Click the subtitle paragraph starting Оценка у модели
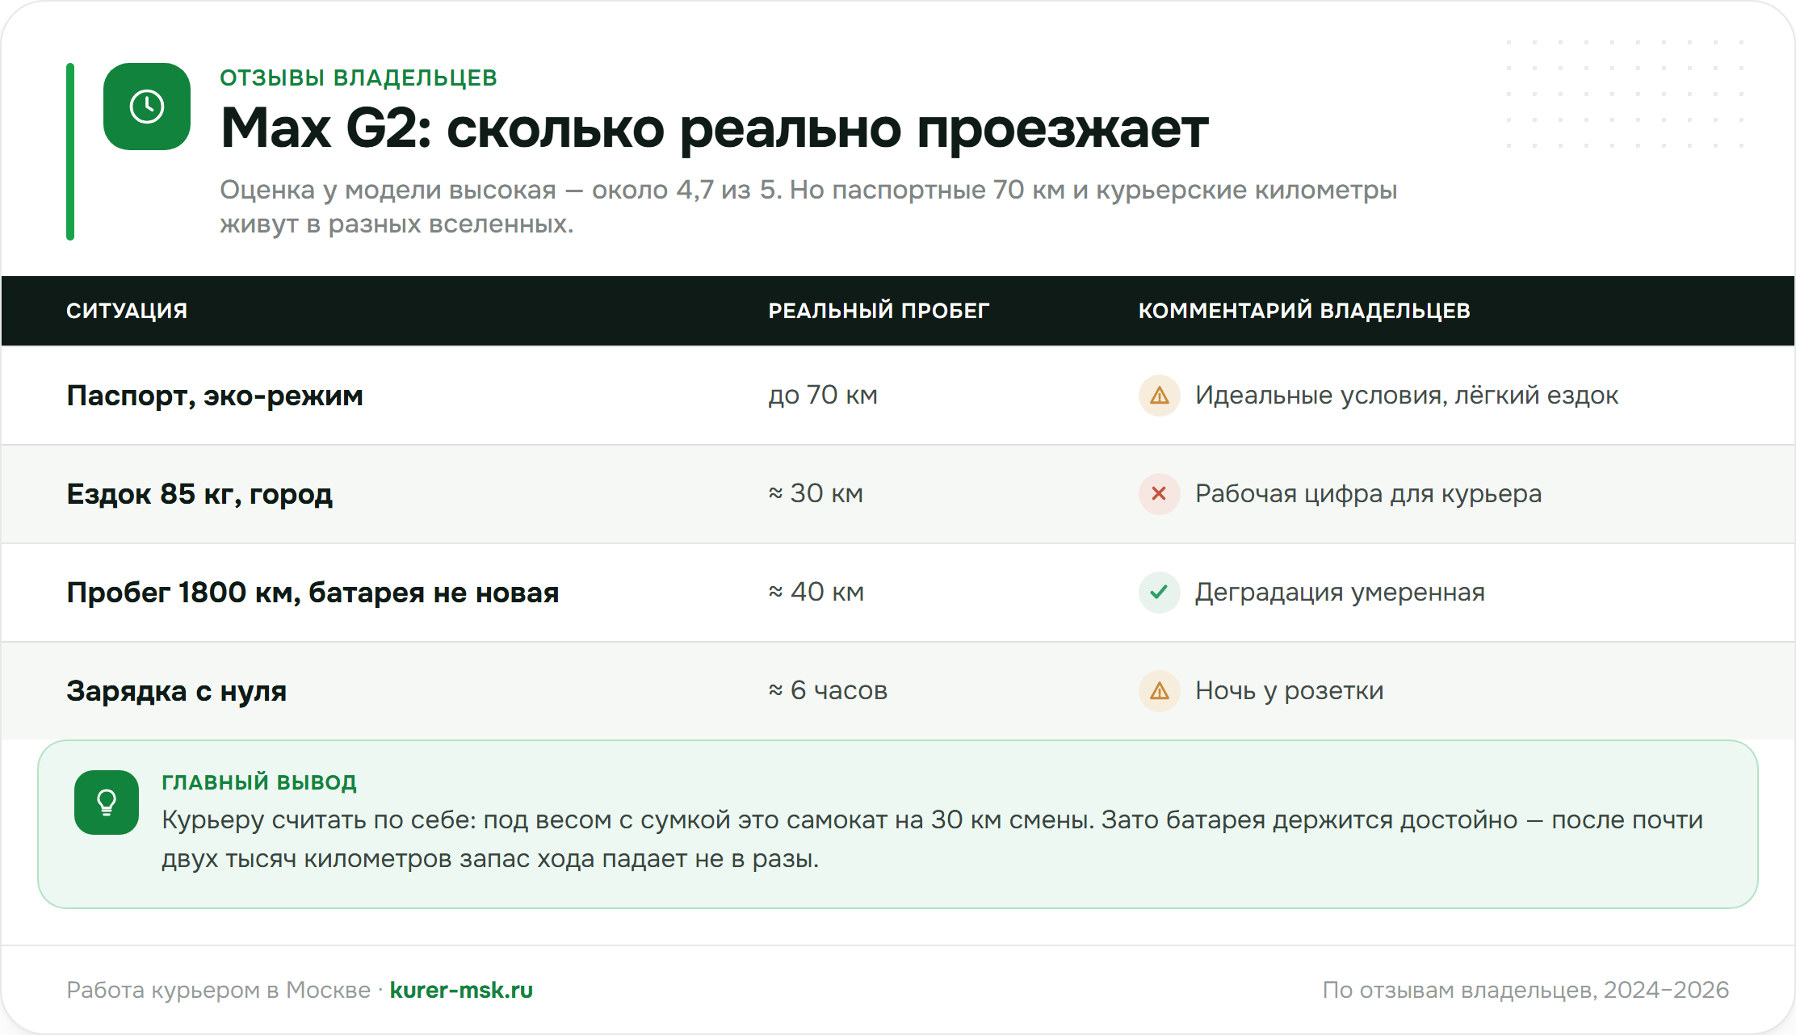Screen dimensions: 1796x1035 808,207
